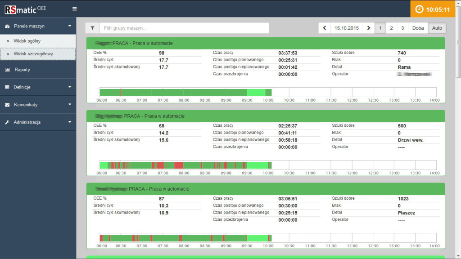Expand the Administracja submenu arrow

click(x=70, y=122)
